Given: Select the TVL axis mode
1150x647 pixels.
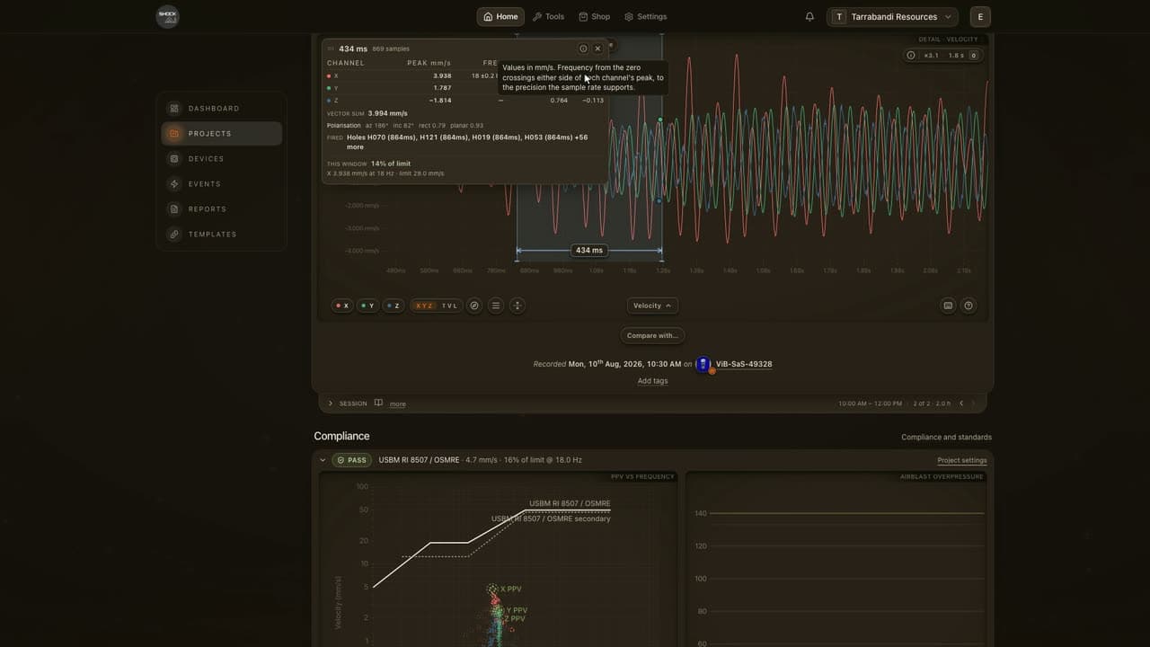Looking at the screenshot, I should [449, 306].
